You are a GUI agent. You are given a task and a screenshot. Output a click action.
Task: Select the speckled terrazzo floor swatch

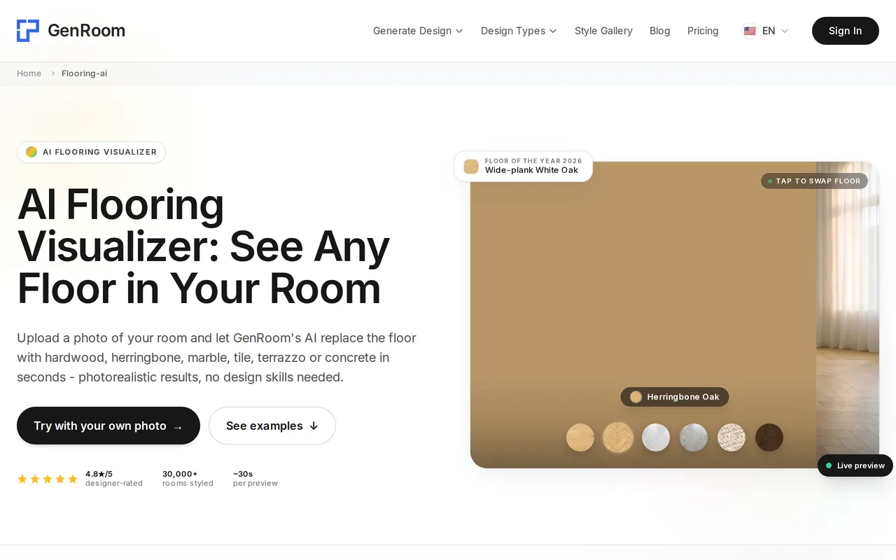pyautogui.click(x=731, y=437)
